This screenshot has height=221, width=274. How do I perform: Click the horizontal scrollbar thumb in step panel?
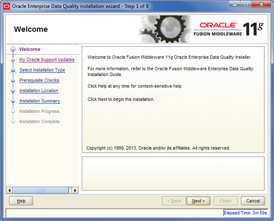[x=40, y=190]
